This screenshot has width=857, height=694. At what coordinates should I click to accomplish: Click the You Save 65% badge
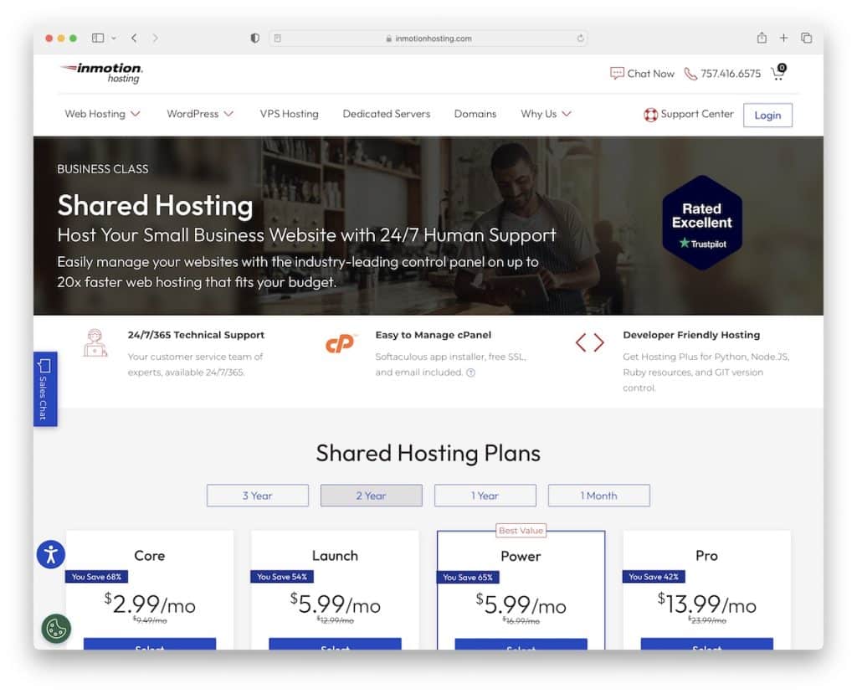(x=467, y=577)
